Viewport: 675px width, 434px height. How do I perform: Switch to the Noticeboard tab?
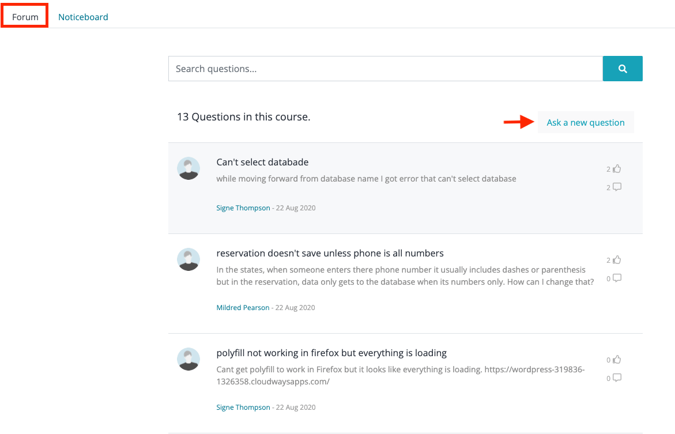click(x=83, y=17)
